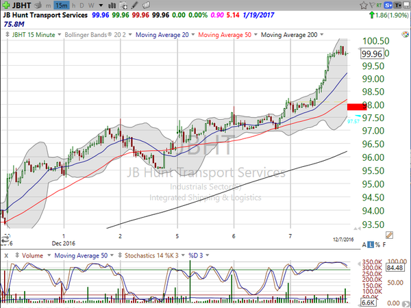Click the green plus add-symbol icon
411x308 pixels.
click(x=5, y=5)
